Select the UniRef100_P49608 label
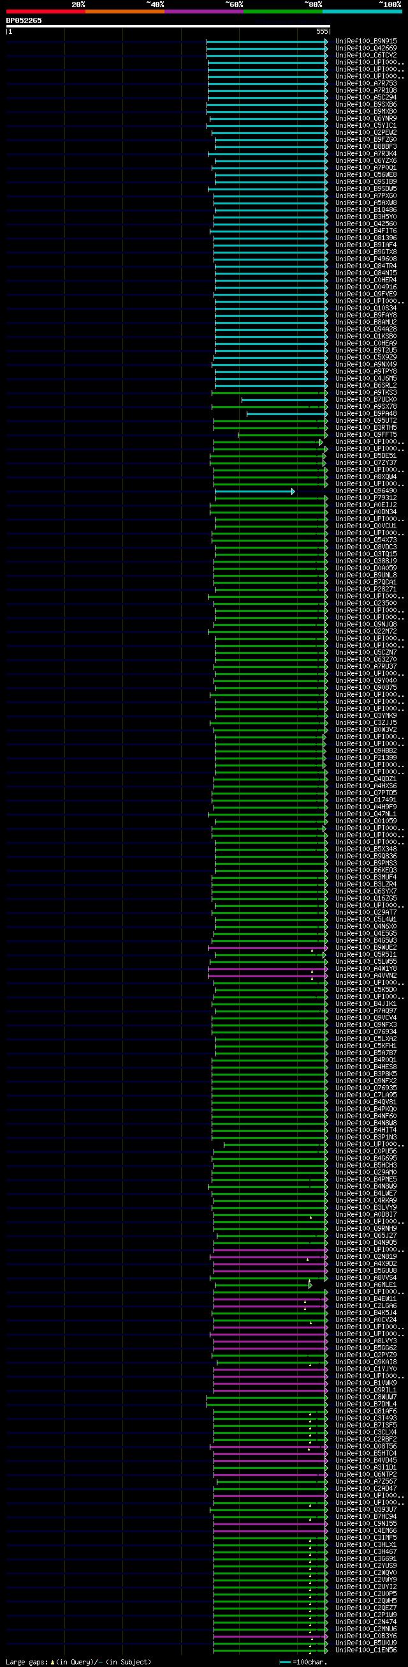The width and height of the screenshot is (408, 1667). coord(366,259)
